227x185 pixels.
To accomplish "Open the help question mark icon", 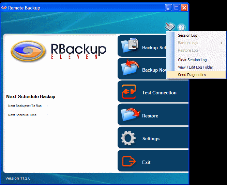I will 181,27.
